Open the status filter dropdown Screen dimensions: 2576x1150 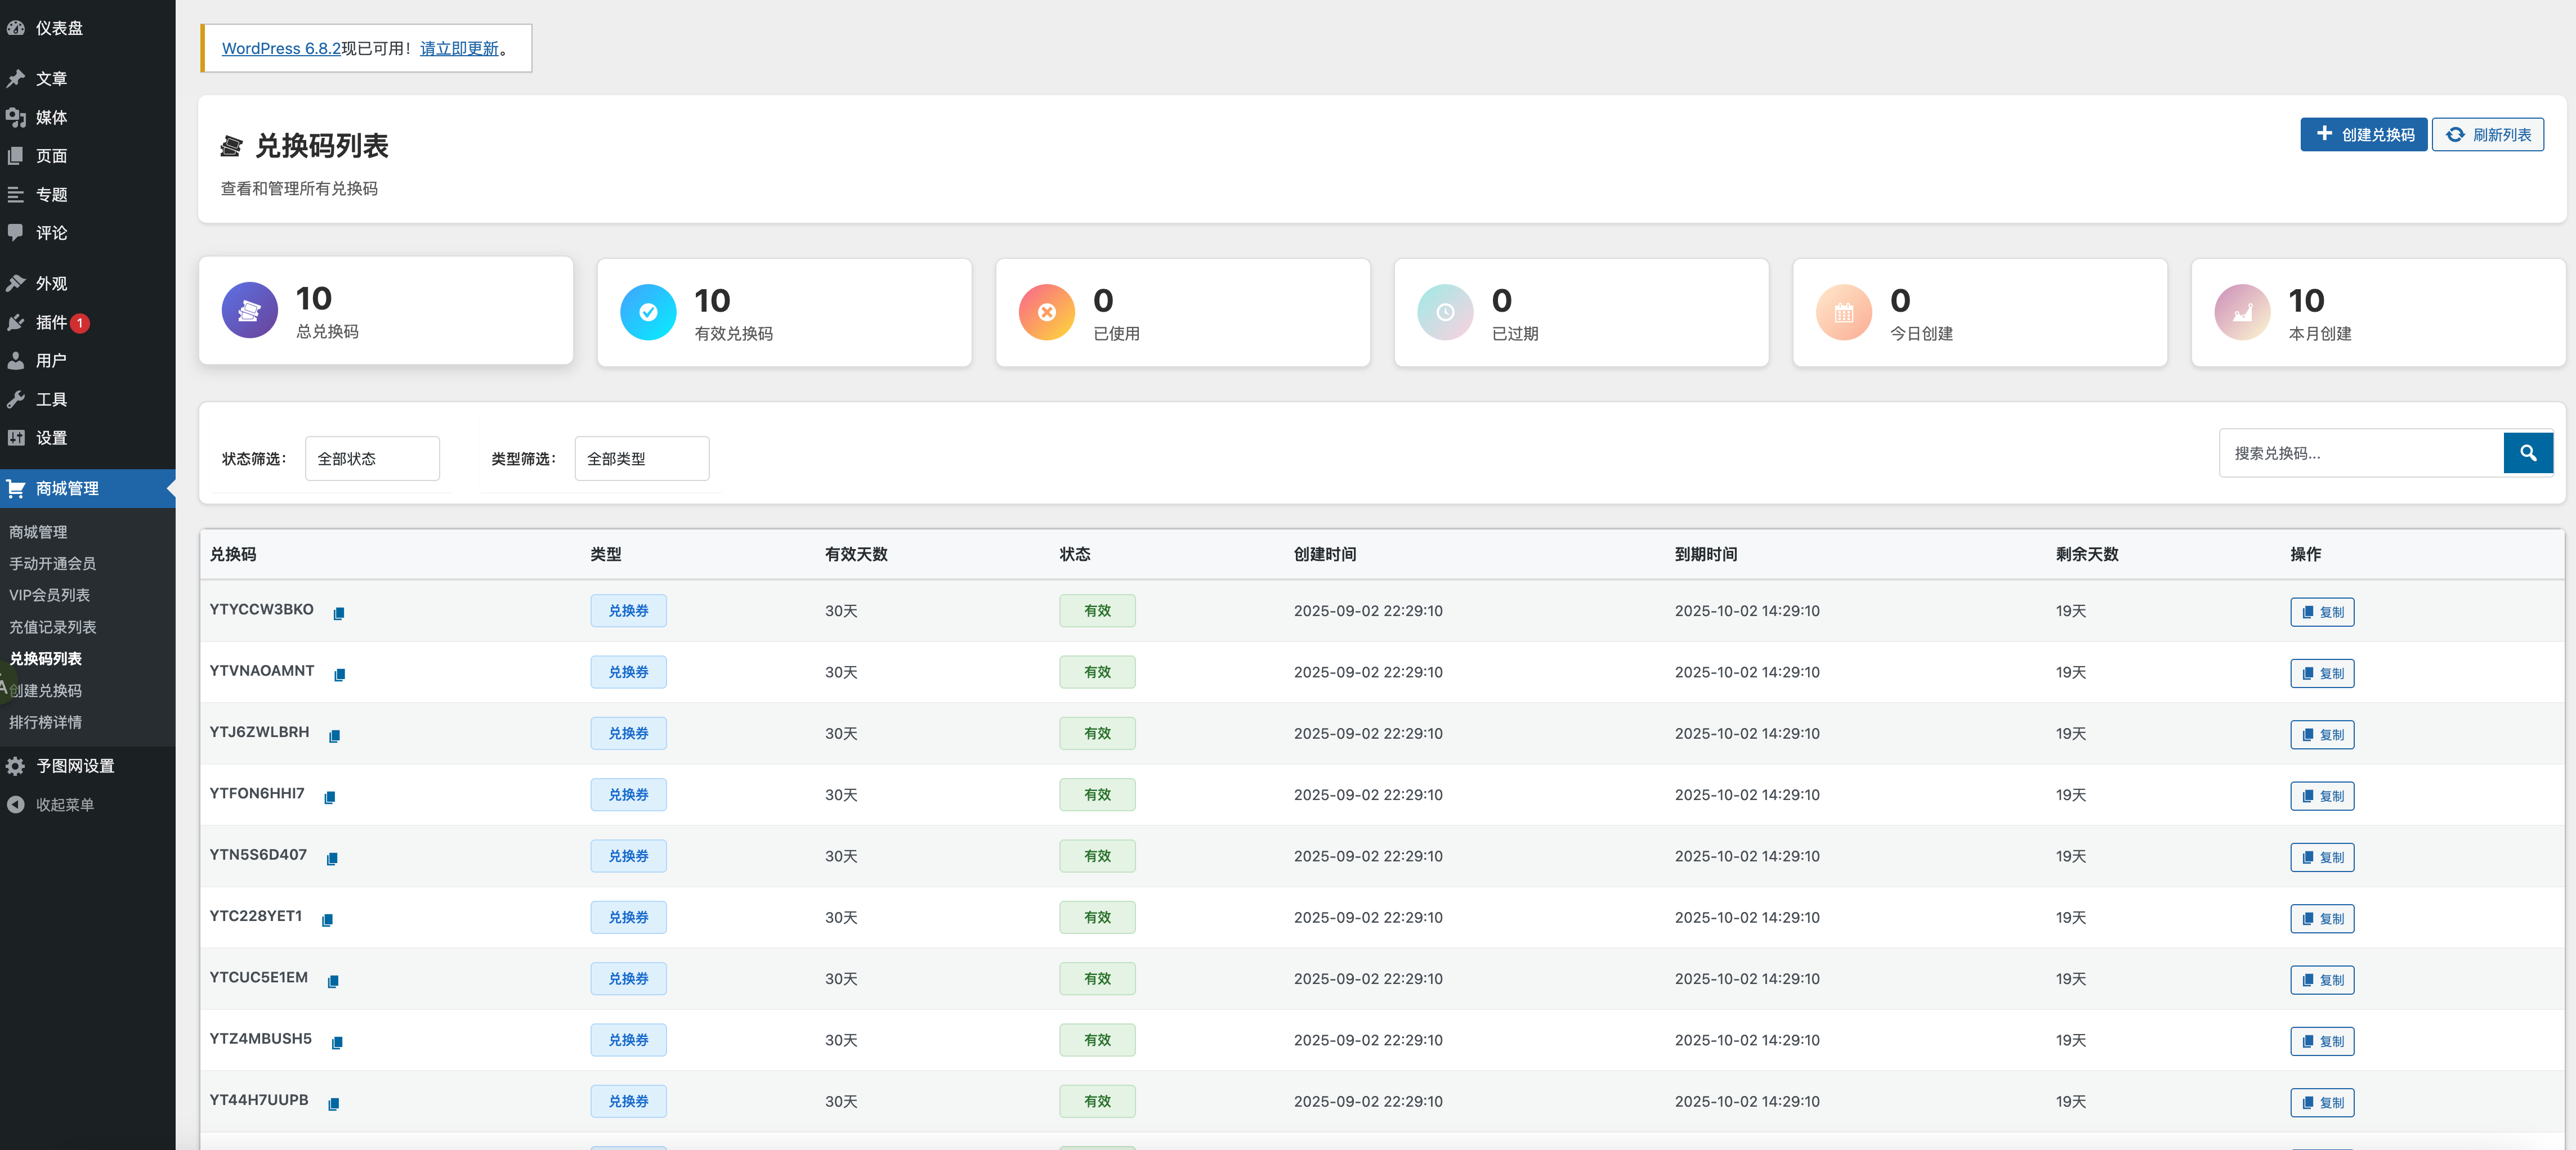coord(372,459)
